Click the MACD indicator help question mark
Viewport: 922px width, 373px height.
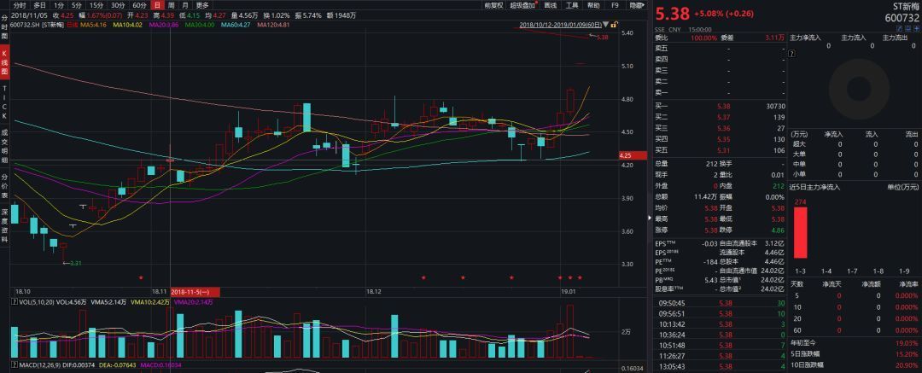tap(14, 366)
